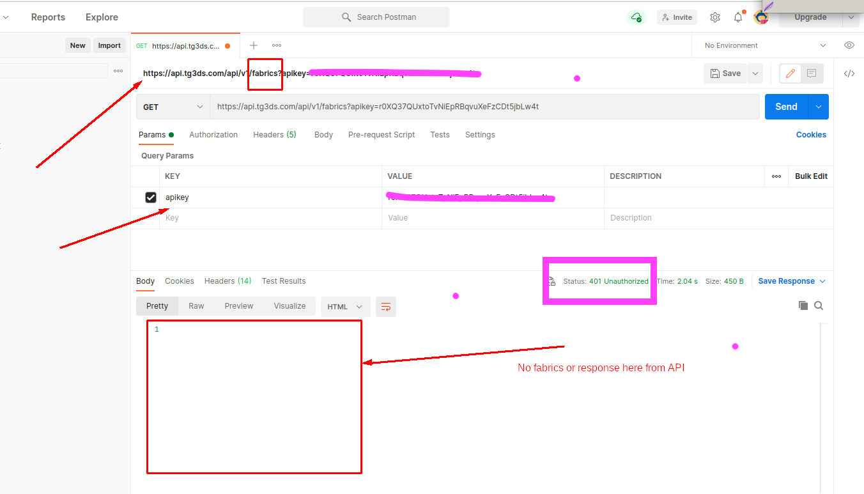The height and width of the screenshot is (494, 864).
Task: Select the Pretty view
Action: click(x=157, y=306)
